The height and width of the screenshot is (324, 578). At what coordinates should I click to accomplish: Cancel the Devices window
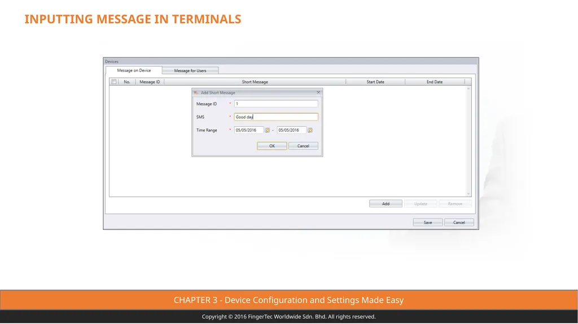(x=459, y=223)
